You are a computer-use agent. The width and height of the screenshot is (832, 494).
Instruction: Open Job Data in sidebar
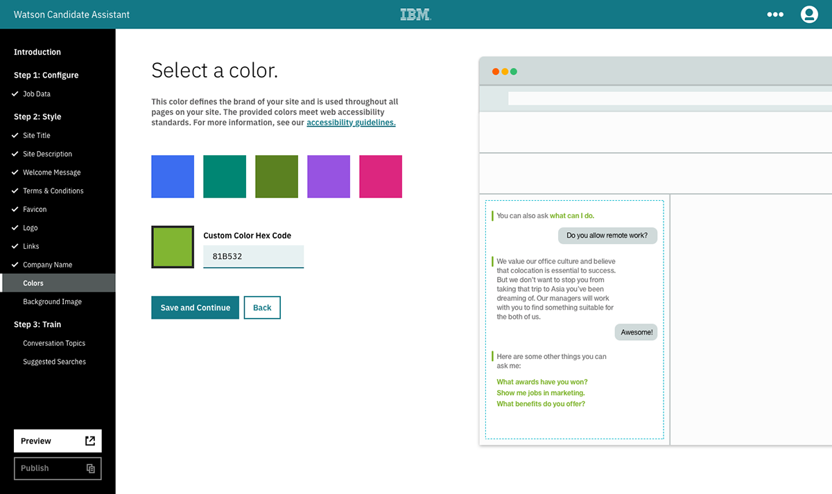coord(37,94)
